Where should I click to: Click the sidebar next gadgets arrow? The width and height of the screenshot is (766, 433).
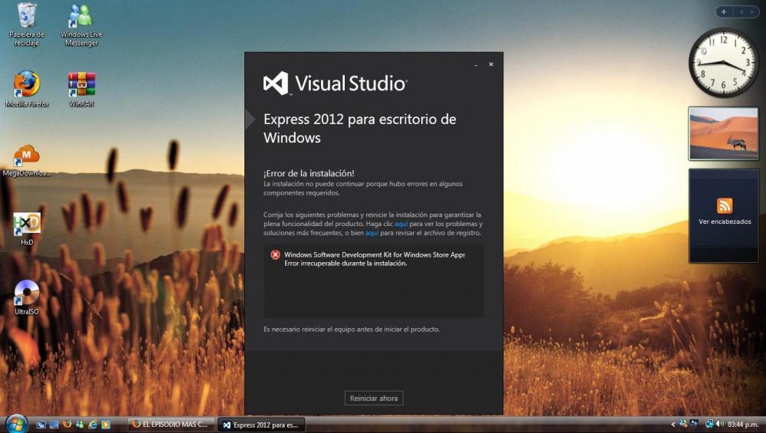click(751, 11)
